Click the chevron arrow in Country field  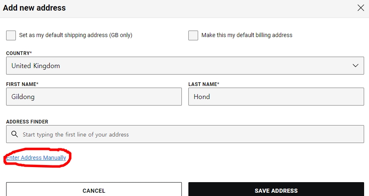pos(355,66)
